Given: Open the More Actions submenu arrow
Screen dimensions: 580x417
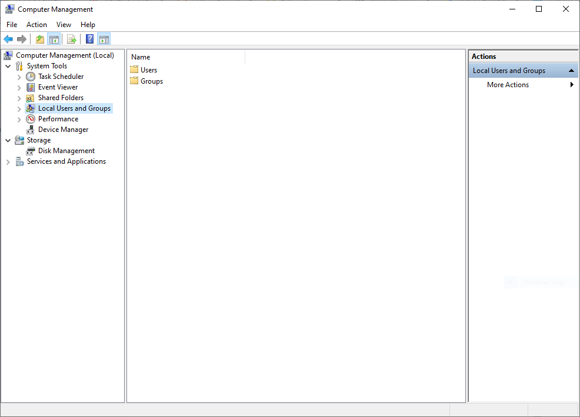Looking at the screenshot, I should coord(572,84).
